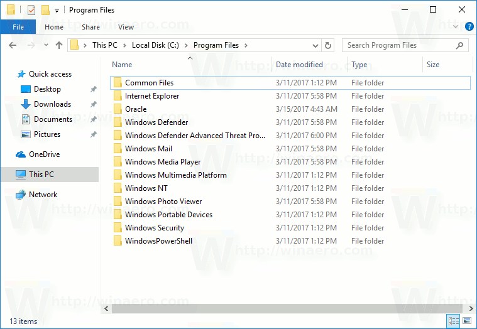
Task: Click the Windows Defender folder icon
Action: click(118, 122)
